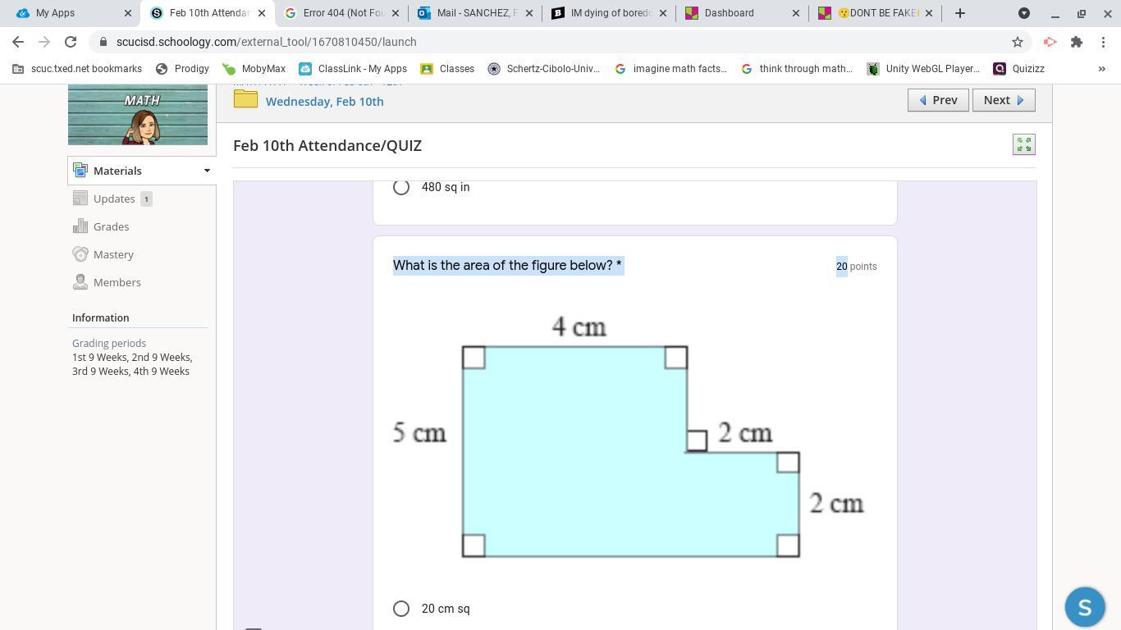
Task: Click the Prev button
Action: [938, 100]
